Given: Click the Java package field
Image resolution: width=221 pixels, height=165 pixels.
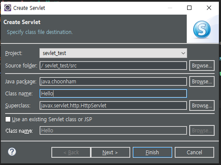Looking at the screenshot, I should (x=113, y=82).
